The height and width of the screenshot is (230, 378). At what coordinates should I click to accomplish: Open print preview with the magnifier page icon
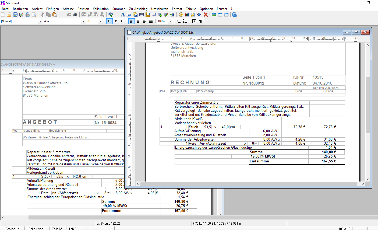point(34,15)
